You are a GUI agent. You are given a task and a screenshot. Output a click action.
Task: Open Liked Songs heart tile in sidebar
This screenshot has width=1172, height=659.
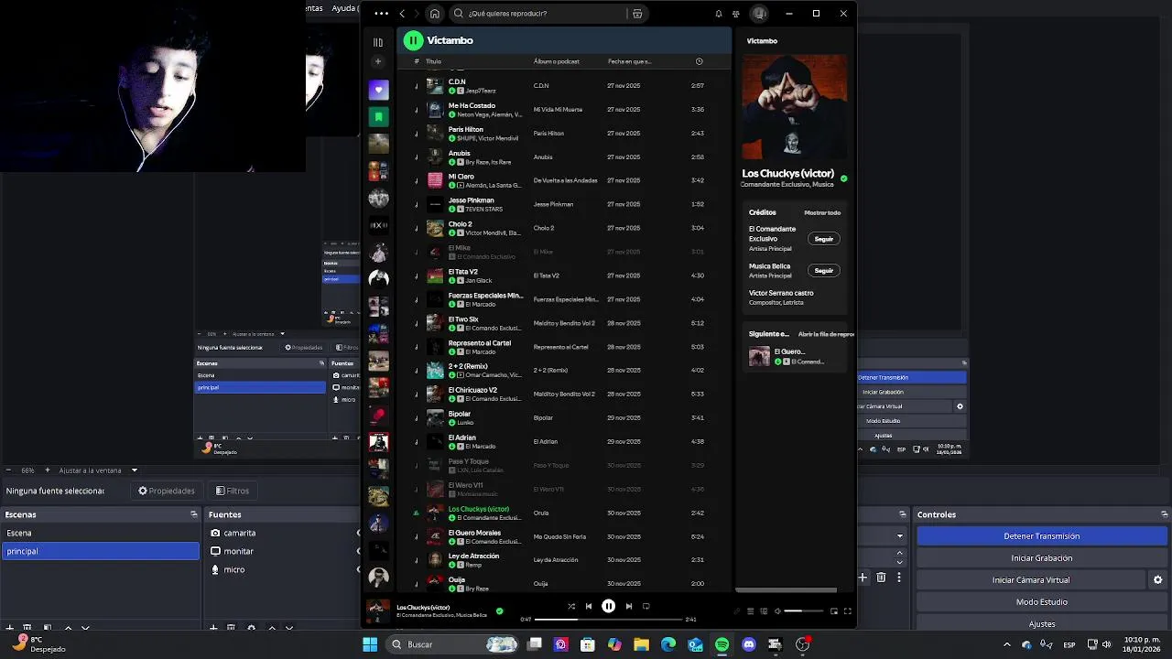[378, 90]
